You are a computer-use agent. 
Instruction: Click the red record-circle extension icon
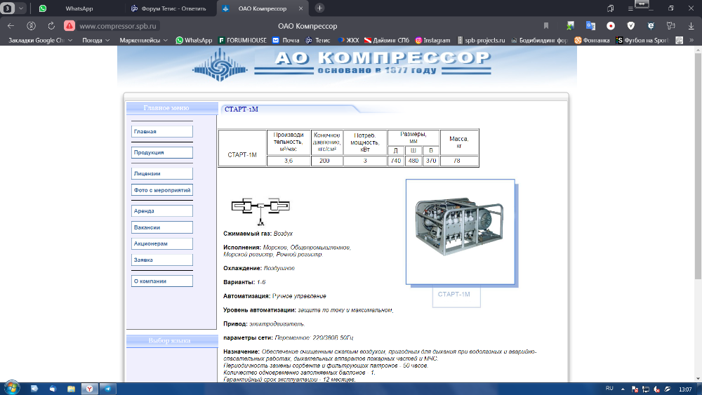click(611, 26)
